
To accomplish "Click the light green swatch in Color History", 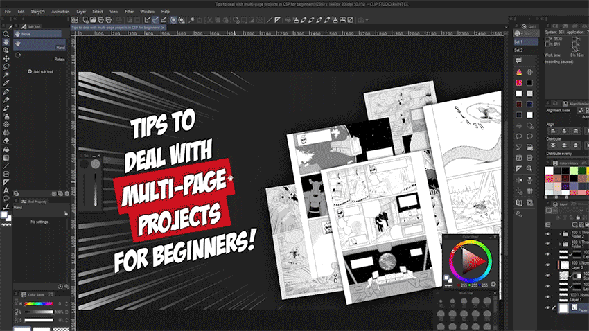I will coord(574,171).
